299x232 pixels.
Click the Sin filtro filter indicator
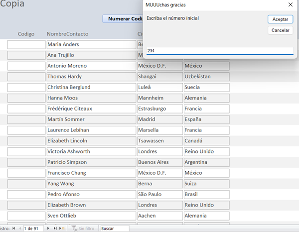click(x=83, y=229)
